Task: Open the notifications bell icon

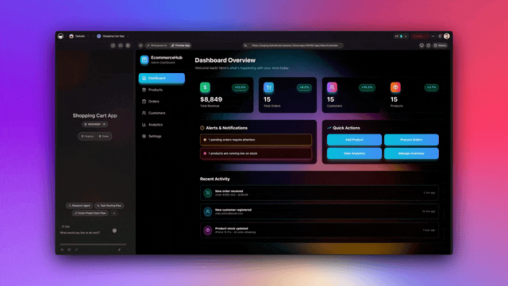Action: (440, 36)
